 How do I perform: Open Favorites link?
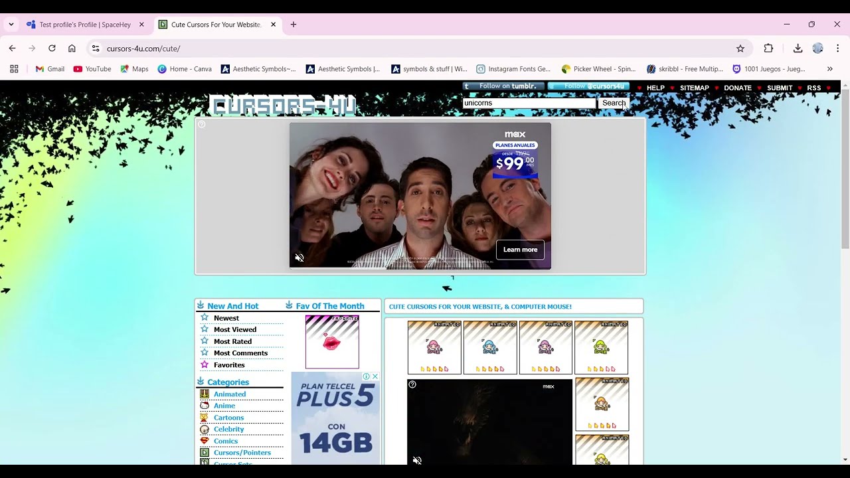point(229,364)
